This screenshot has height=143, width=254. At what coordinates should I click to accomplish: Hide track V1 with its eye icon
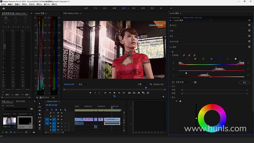point(61,119)
